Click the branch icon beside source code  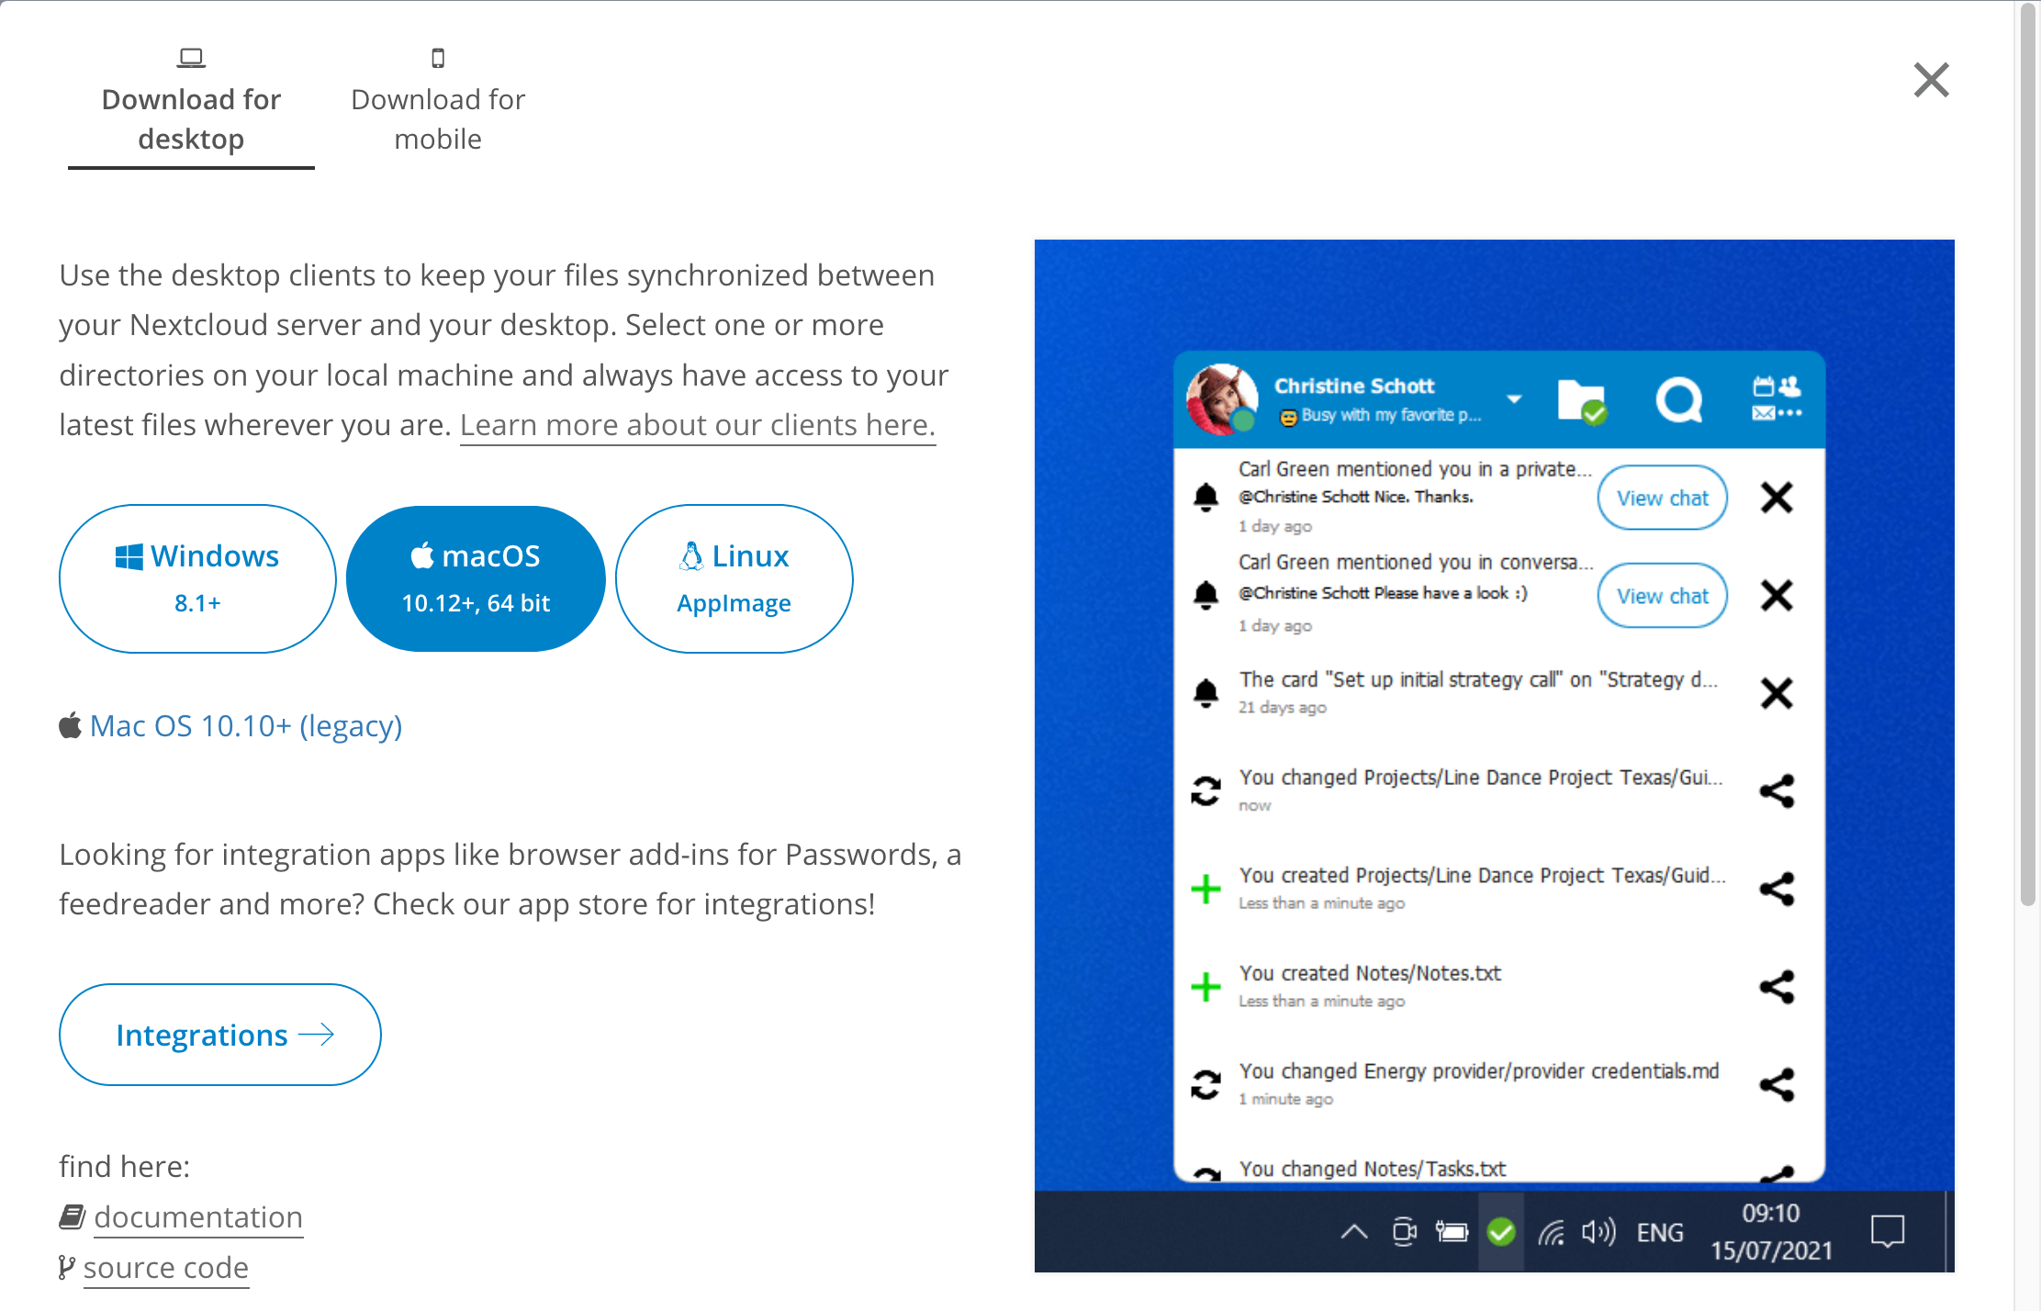(66, 1267)
